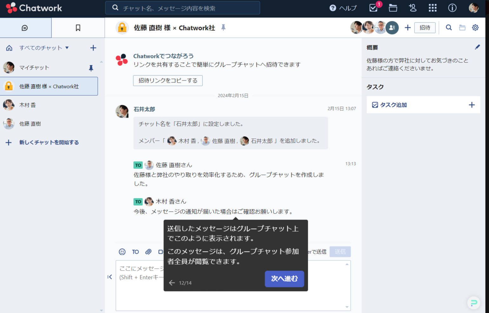Click the TO mention icon above message box
This screenshot has width=489, height=313.
tap(135, 252)
